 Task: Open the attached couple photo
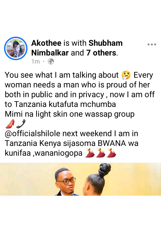click(x=80, y=179)
